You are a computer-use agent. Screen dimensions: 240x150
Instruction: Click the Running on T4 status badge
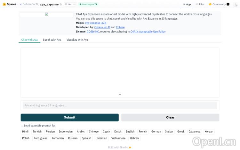click(88, 4)
